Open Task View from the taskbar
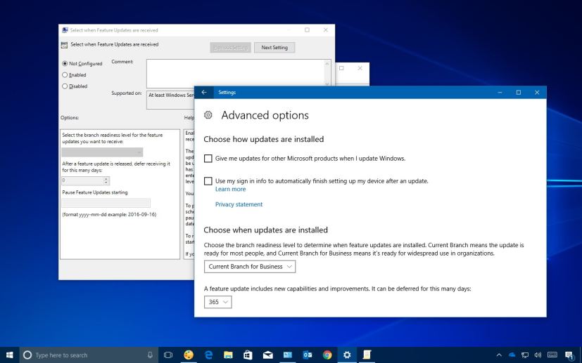582x363 pixels. click(x=168, y=355)
